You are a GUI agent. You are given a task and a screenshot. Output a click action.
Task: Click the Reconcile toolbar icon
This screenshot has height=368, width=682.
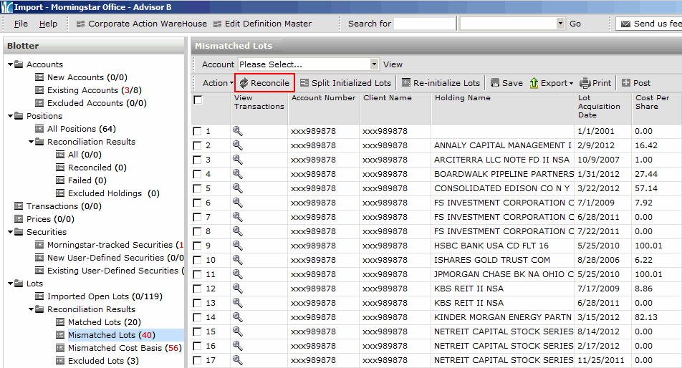coord(244,83)
